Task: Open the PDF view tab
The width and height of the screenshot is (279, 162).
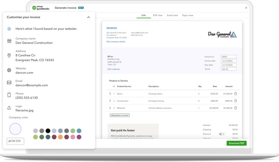Action: (158, 15)
